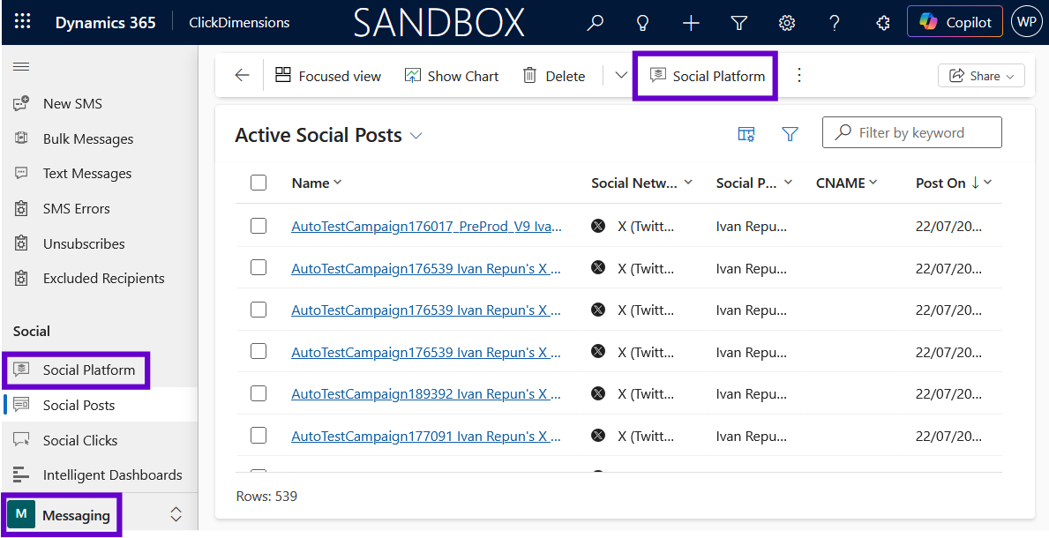Open the settings gear icon
The width and height of the screenshot is (1049, 538).
pyautogui.click(x=787, y=23)
